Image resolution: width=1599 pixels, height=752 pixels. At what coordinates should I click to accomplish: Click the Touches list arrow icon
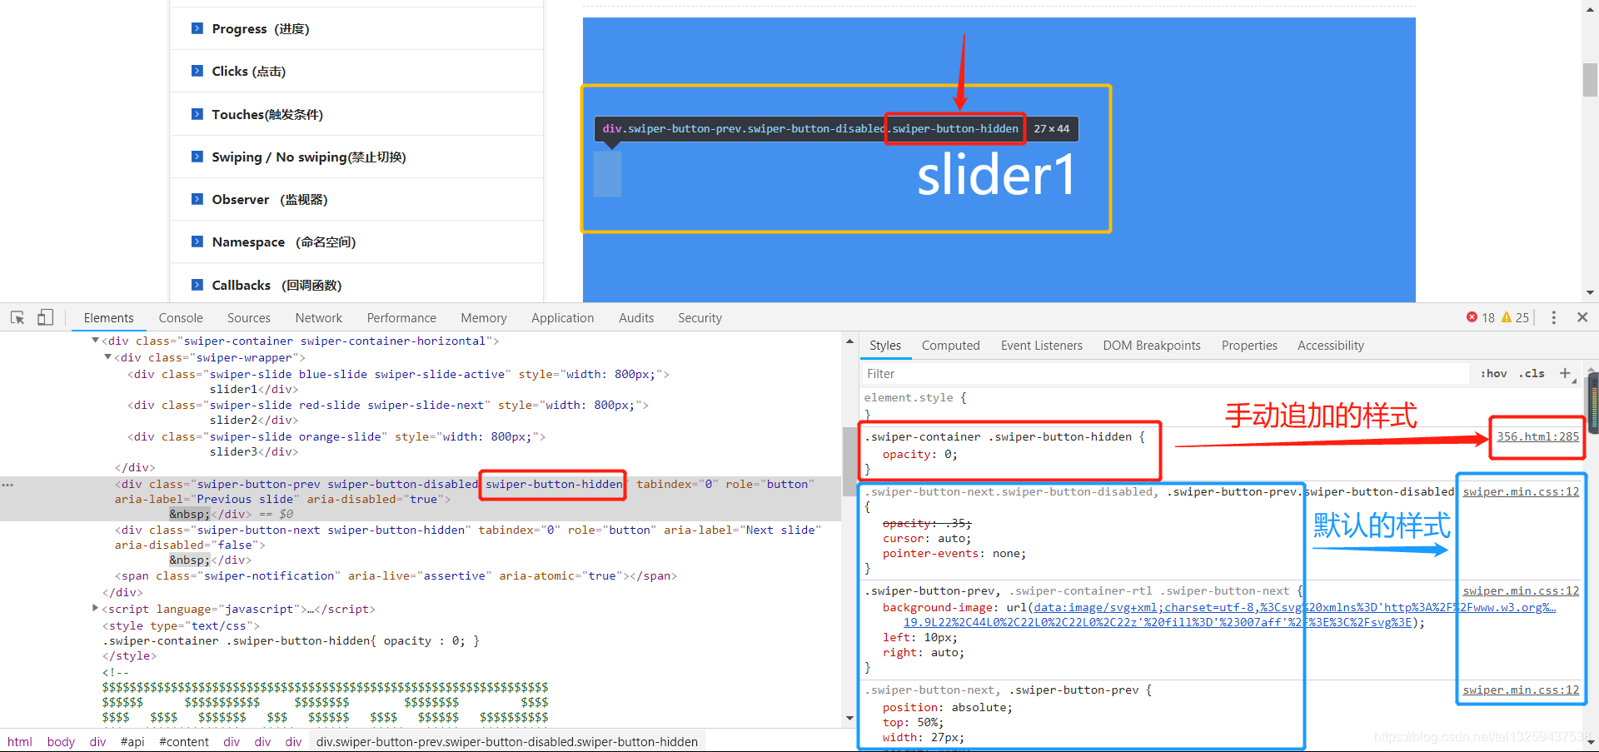pos(197,114)
